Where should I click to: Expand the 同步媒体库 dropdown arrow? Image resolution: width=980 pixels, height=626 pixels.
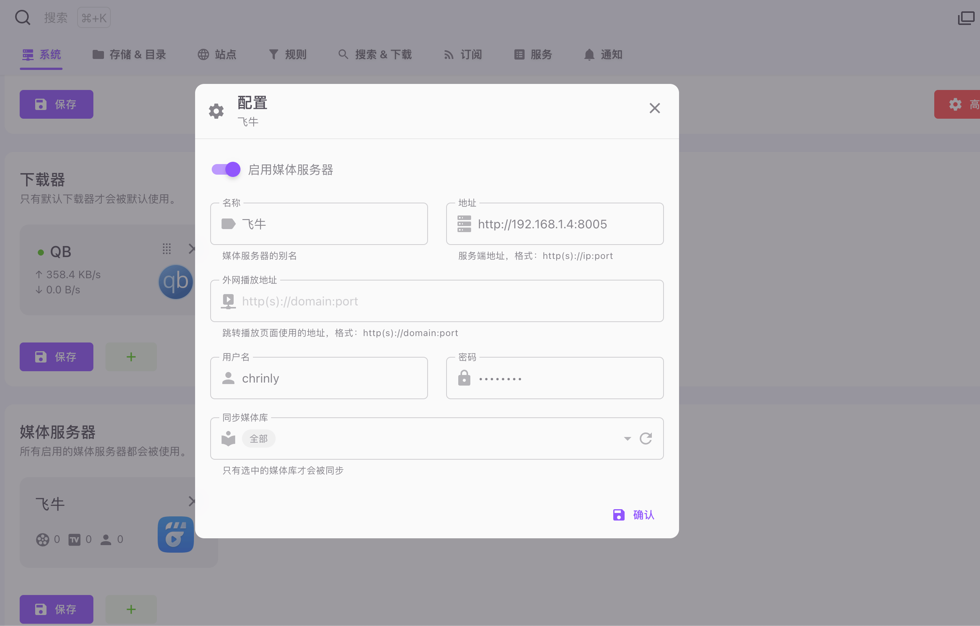(x=627, y=439)
